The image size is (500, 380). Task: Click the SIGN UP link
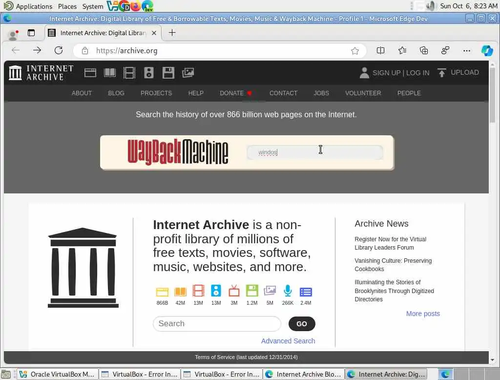pyautogui.click(x=387, y=73)
